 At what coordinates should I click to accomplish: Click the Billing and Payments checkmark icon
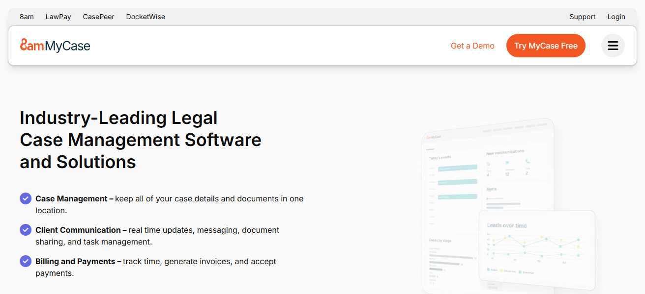point(26,261)
